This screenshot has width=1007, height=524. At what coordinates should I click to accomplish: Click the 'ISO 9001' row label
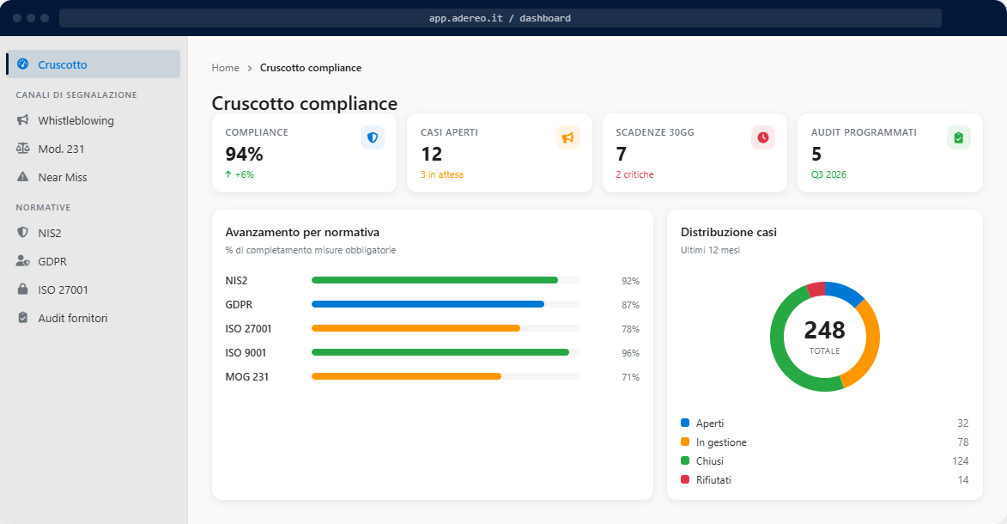(x=246, y=352)
